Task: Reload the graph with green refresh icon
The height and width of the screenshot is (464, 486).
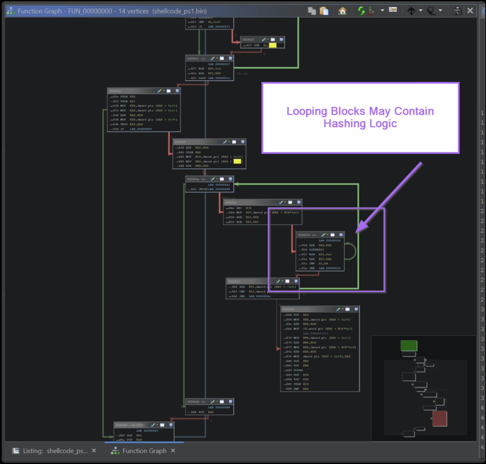Action: (x=361, y=11)
